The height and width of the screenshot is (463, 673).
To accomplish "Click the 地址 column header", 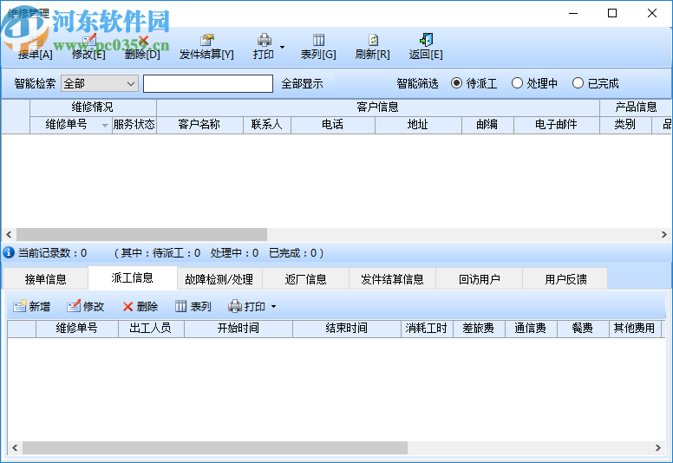I will 418,125.
